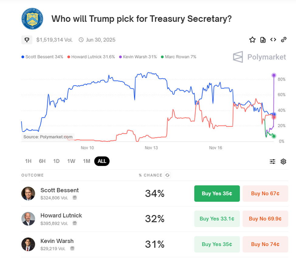Select the 1H time range

(28, 161)
